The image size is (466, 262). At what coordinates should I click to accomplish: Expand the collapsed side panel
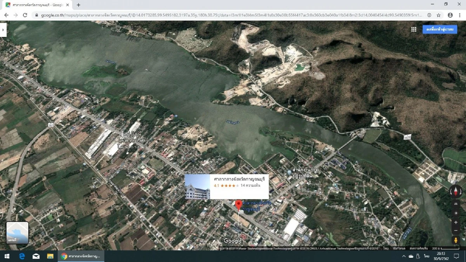point(3,30)
